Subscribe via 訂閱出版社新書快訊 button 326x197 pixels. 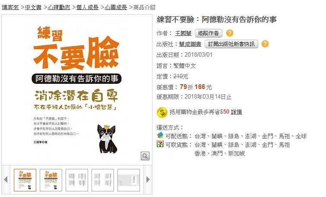(231, 44)
